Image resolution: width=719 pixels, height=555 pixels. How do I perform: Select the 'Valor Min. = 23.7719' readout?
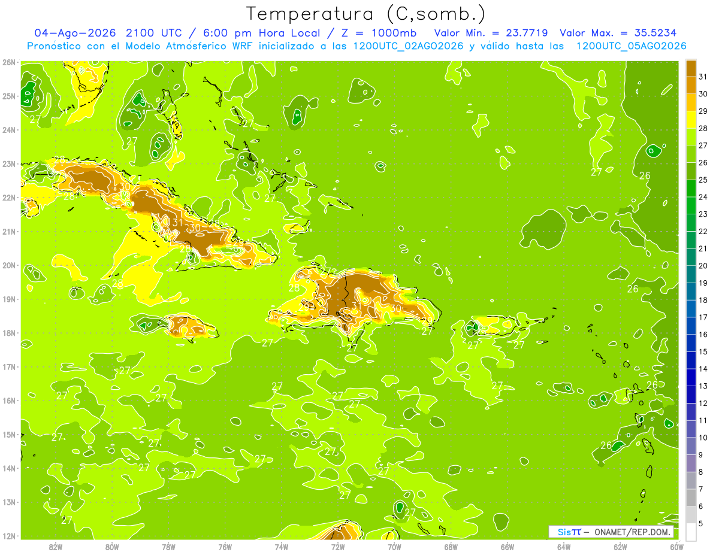tap(490, 33)
